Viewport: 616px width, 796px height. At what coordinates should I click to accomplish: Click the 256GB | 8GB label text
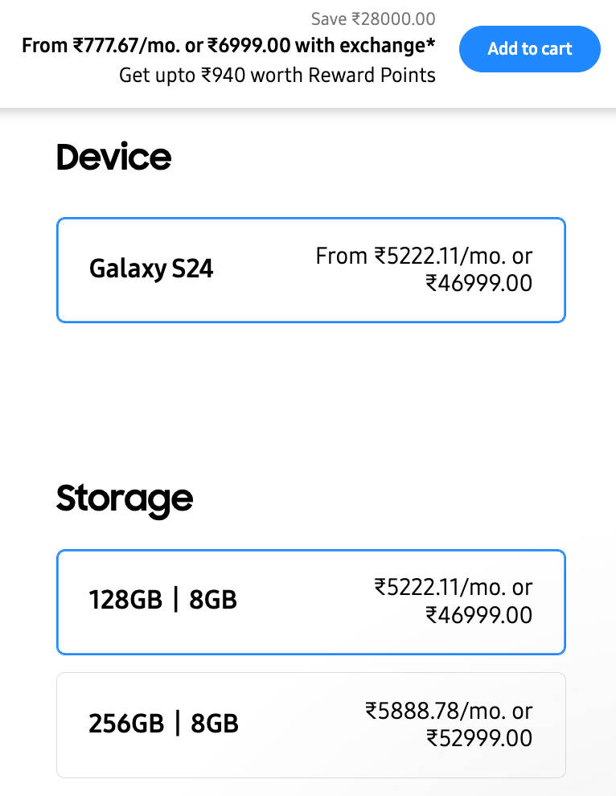(163, 724)
